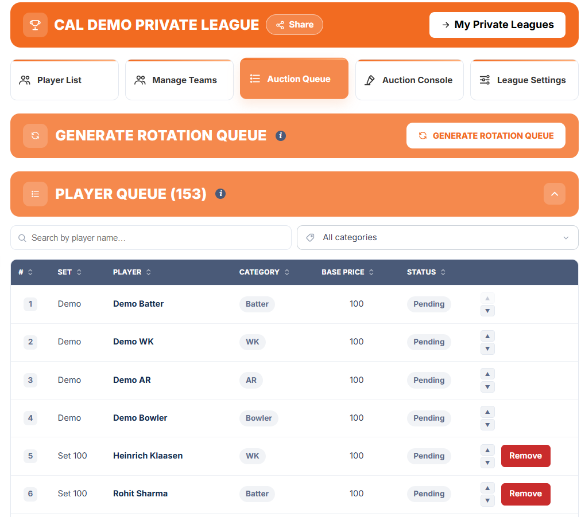
Task: Collapse the Player Queue section
Action: coord(555,194)
